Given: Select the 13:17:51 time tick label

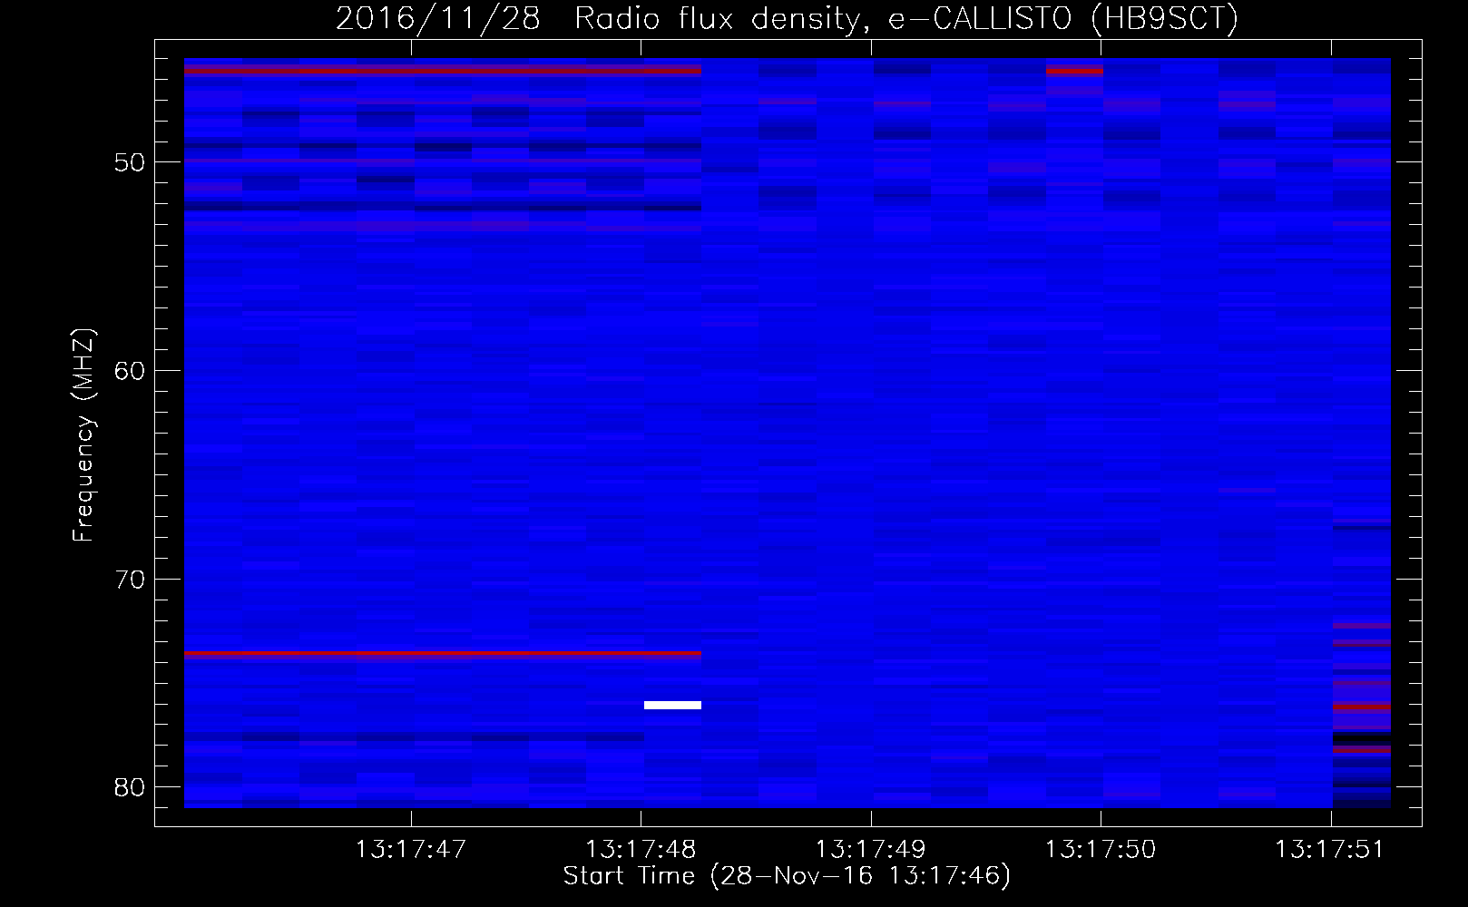Looking at the screenshot, I should tap(1330, 850).
